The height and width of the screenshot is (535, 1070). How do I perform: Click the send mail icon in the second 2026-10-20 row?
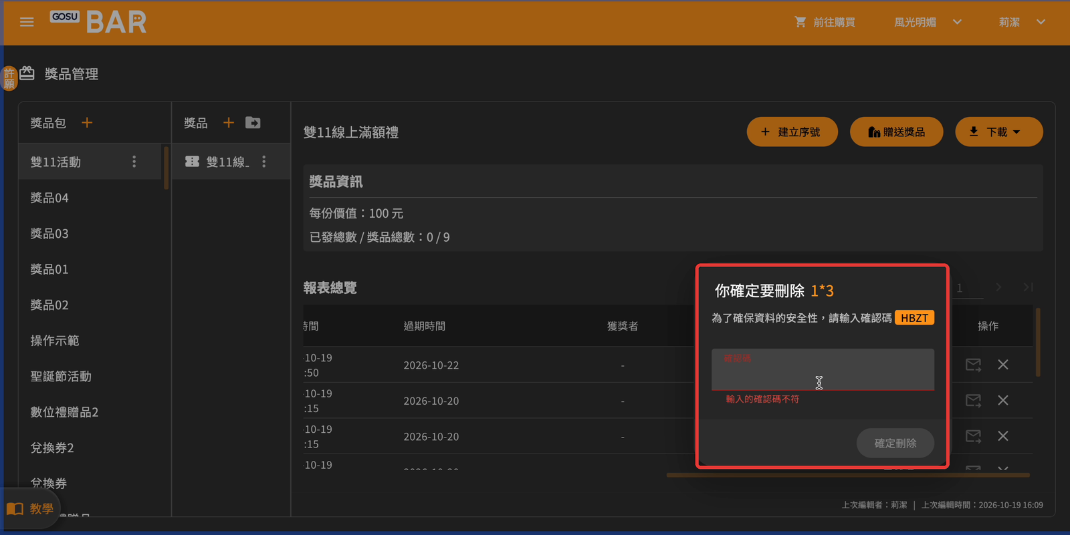coord(973,436)
